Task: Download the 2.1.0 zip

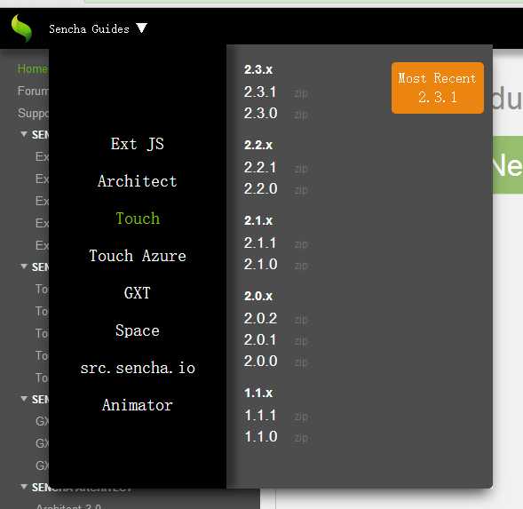Action: pos(301,266)
